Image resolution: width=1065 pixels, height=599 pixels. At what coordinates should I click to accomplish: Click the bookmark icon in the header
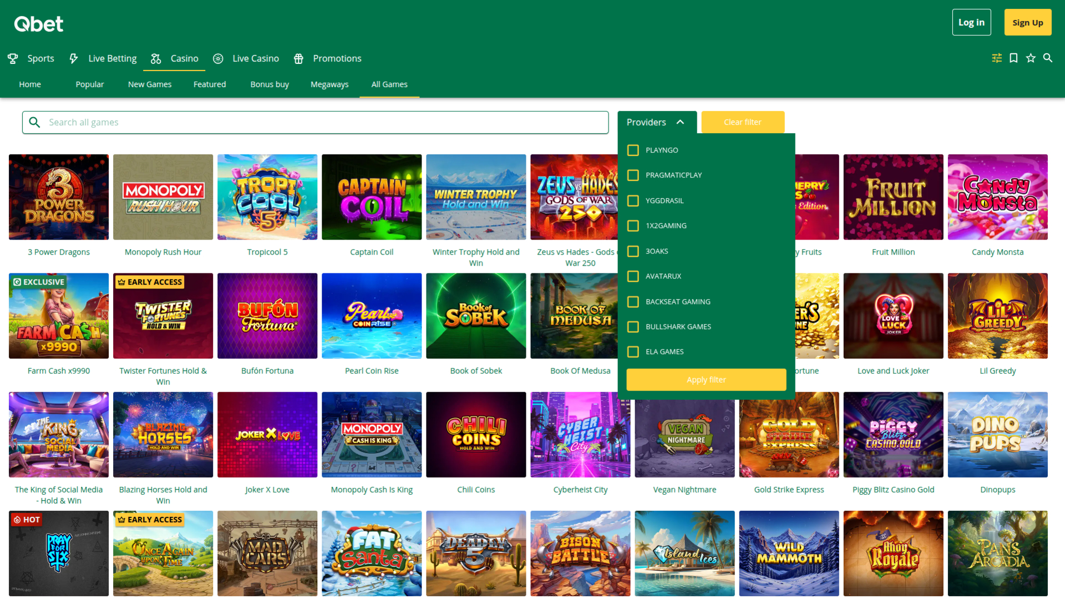[x=1013, y=58]
